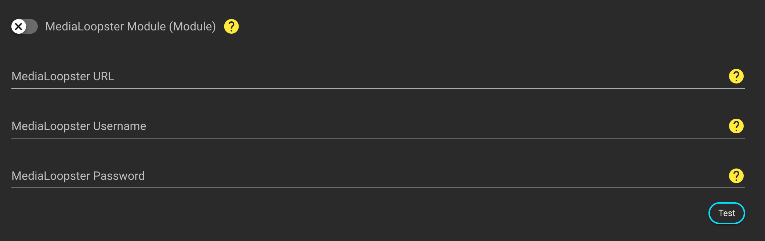Open help for MediaLoopster Module
Viewport: 765px width, 241px height.
pos(231,26)
